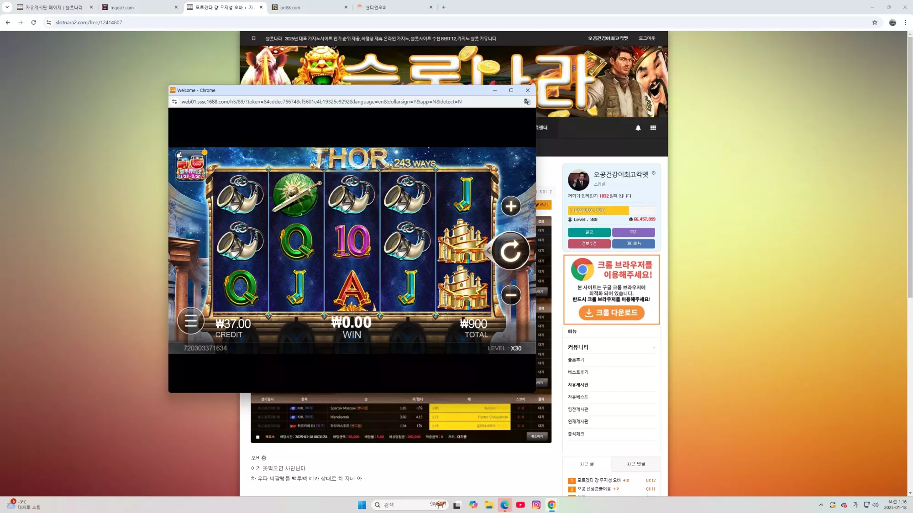Select the 최근 글 tab
The image size is (913, 513).
587,464
